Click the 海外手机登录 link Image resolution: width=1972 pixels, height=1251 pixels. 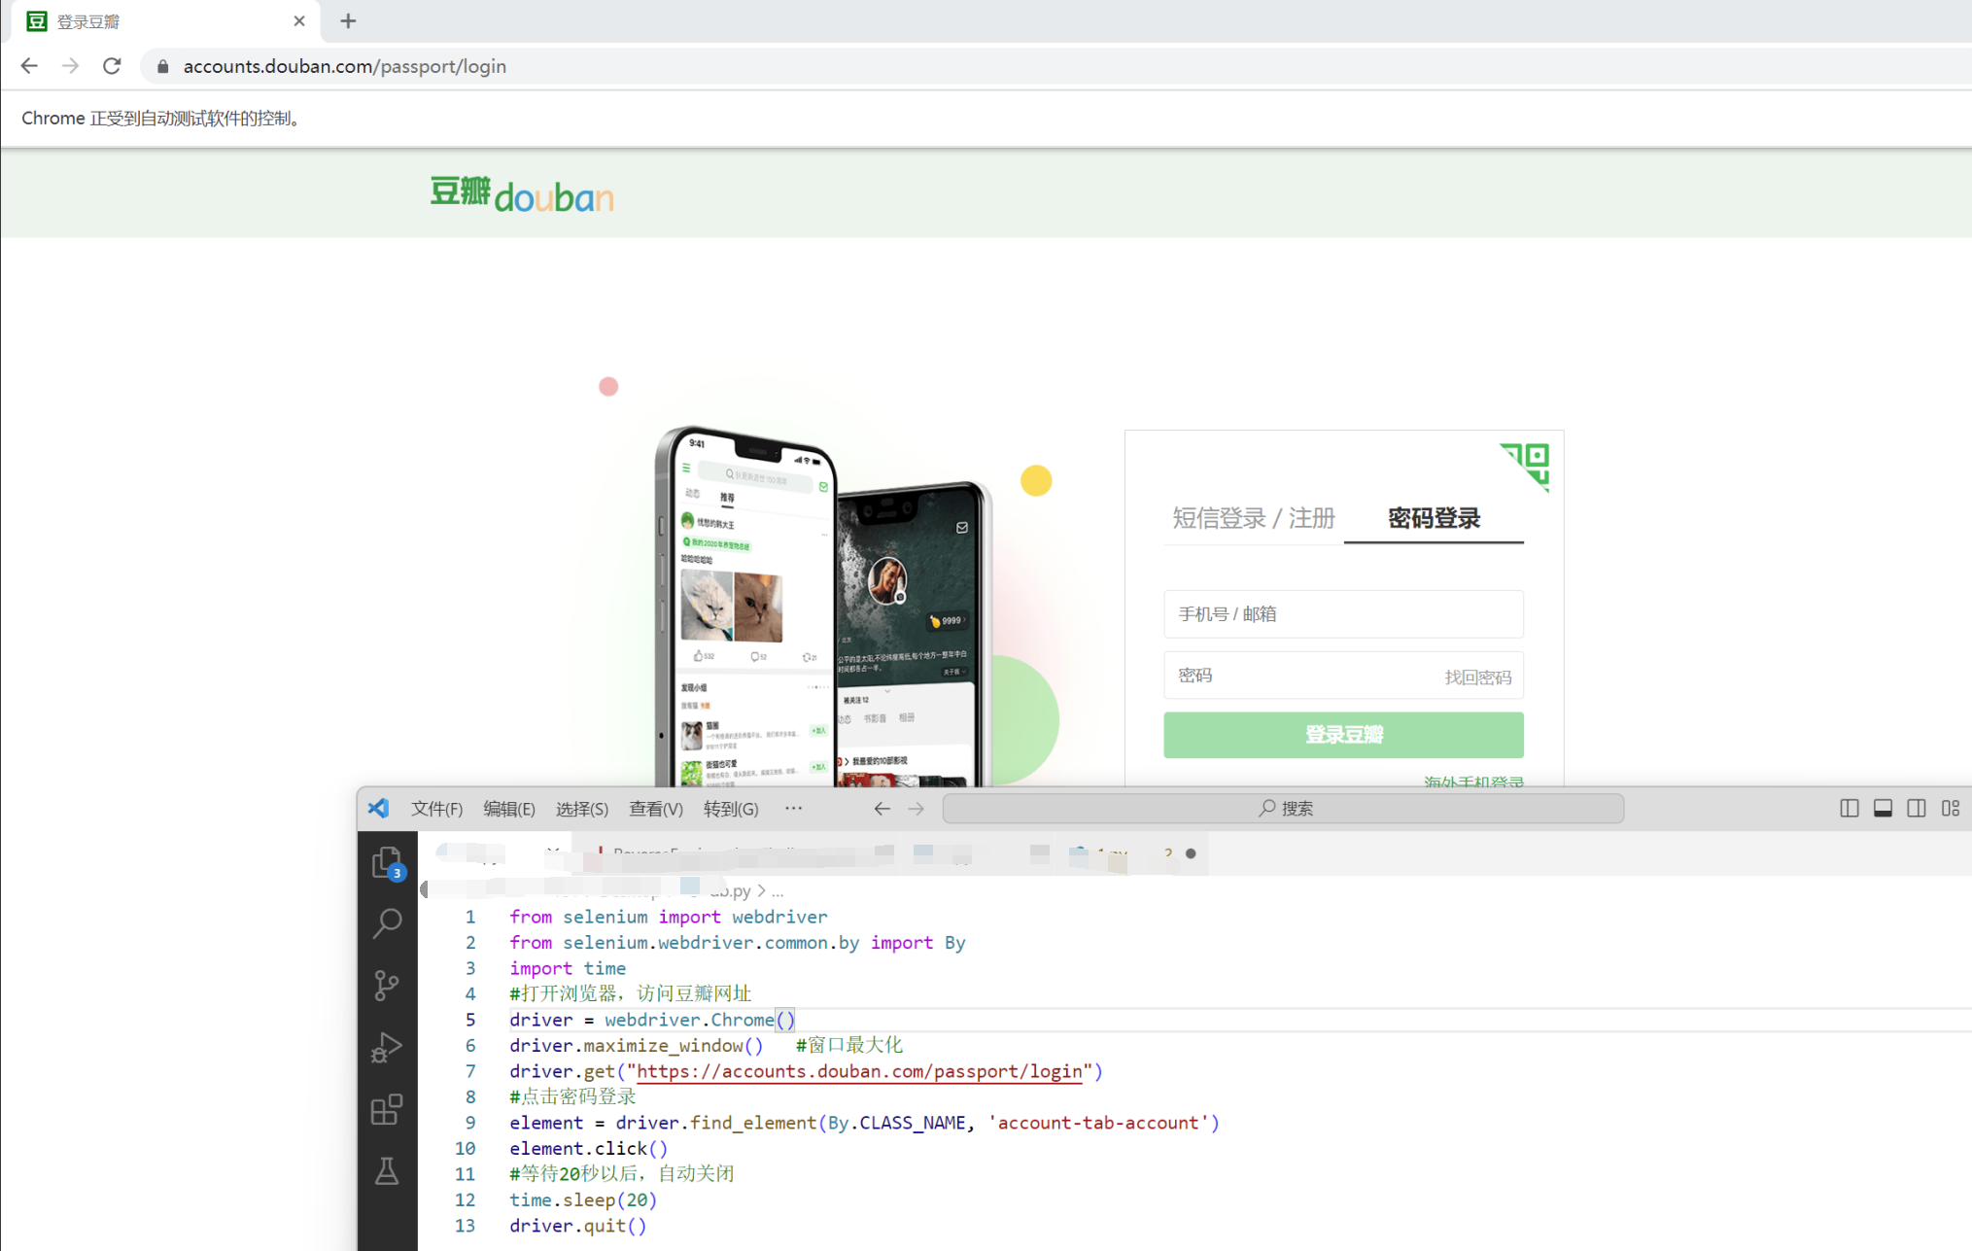[x=1473, y=781]
